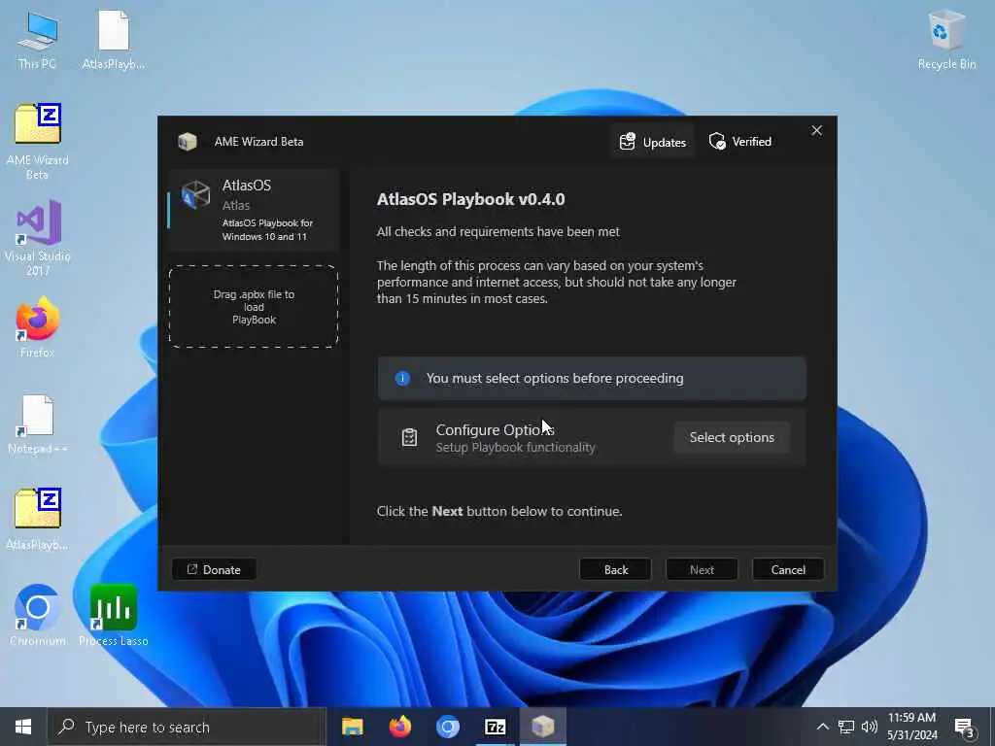The image size is (995, 746).
Task: Click the 'All checks and requirements' text
Action: [x=498, y=231]
